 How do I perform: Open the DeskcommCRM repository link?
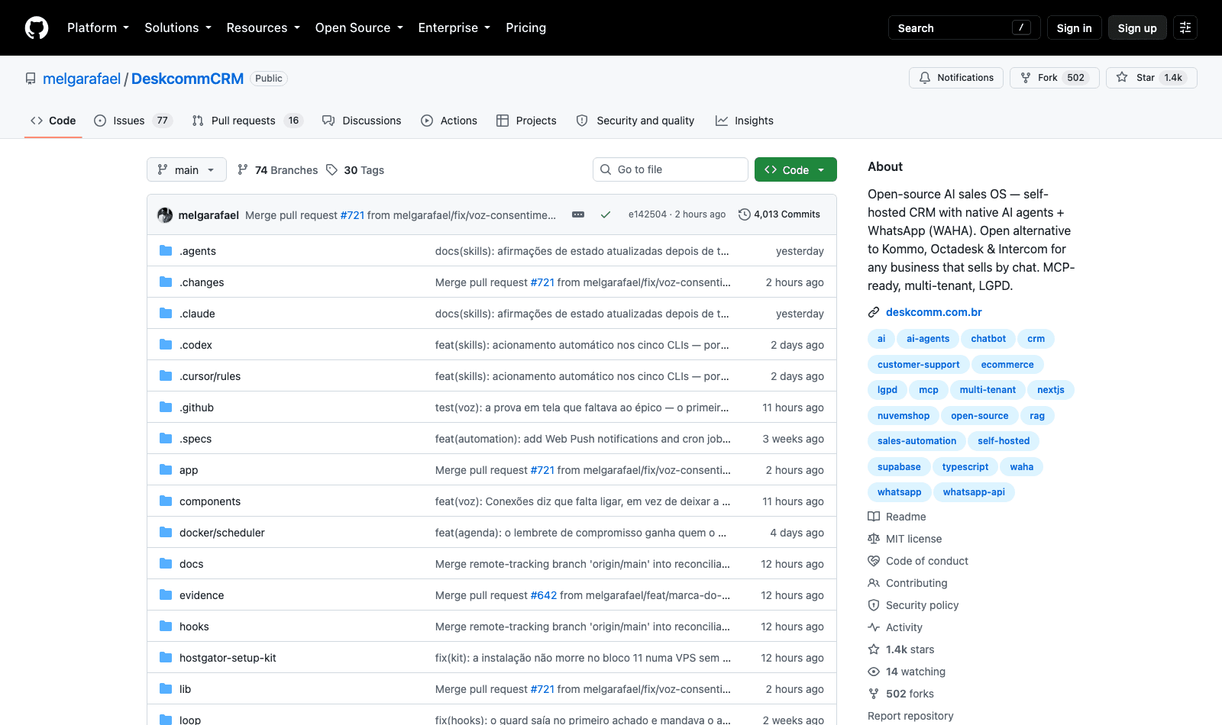coord(187,79)
